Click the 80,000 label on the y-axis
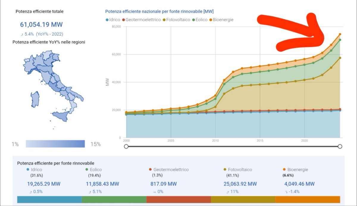Screen dimensions: 357x206 tap(116, 27)
